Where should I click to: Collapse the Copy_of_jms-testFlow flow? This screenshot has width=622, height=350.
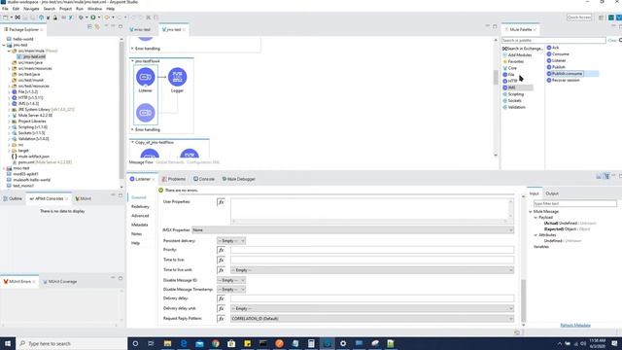[132, 142]
